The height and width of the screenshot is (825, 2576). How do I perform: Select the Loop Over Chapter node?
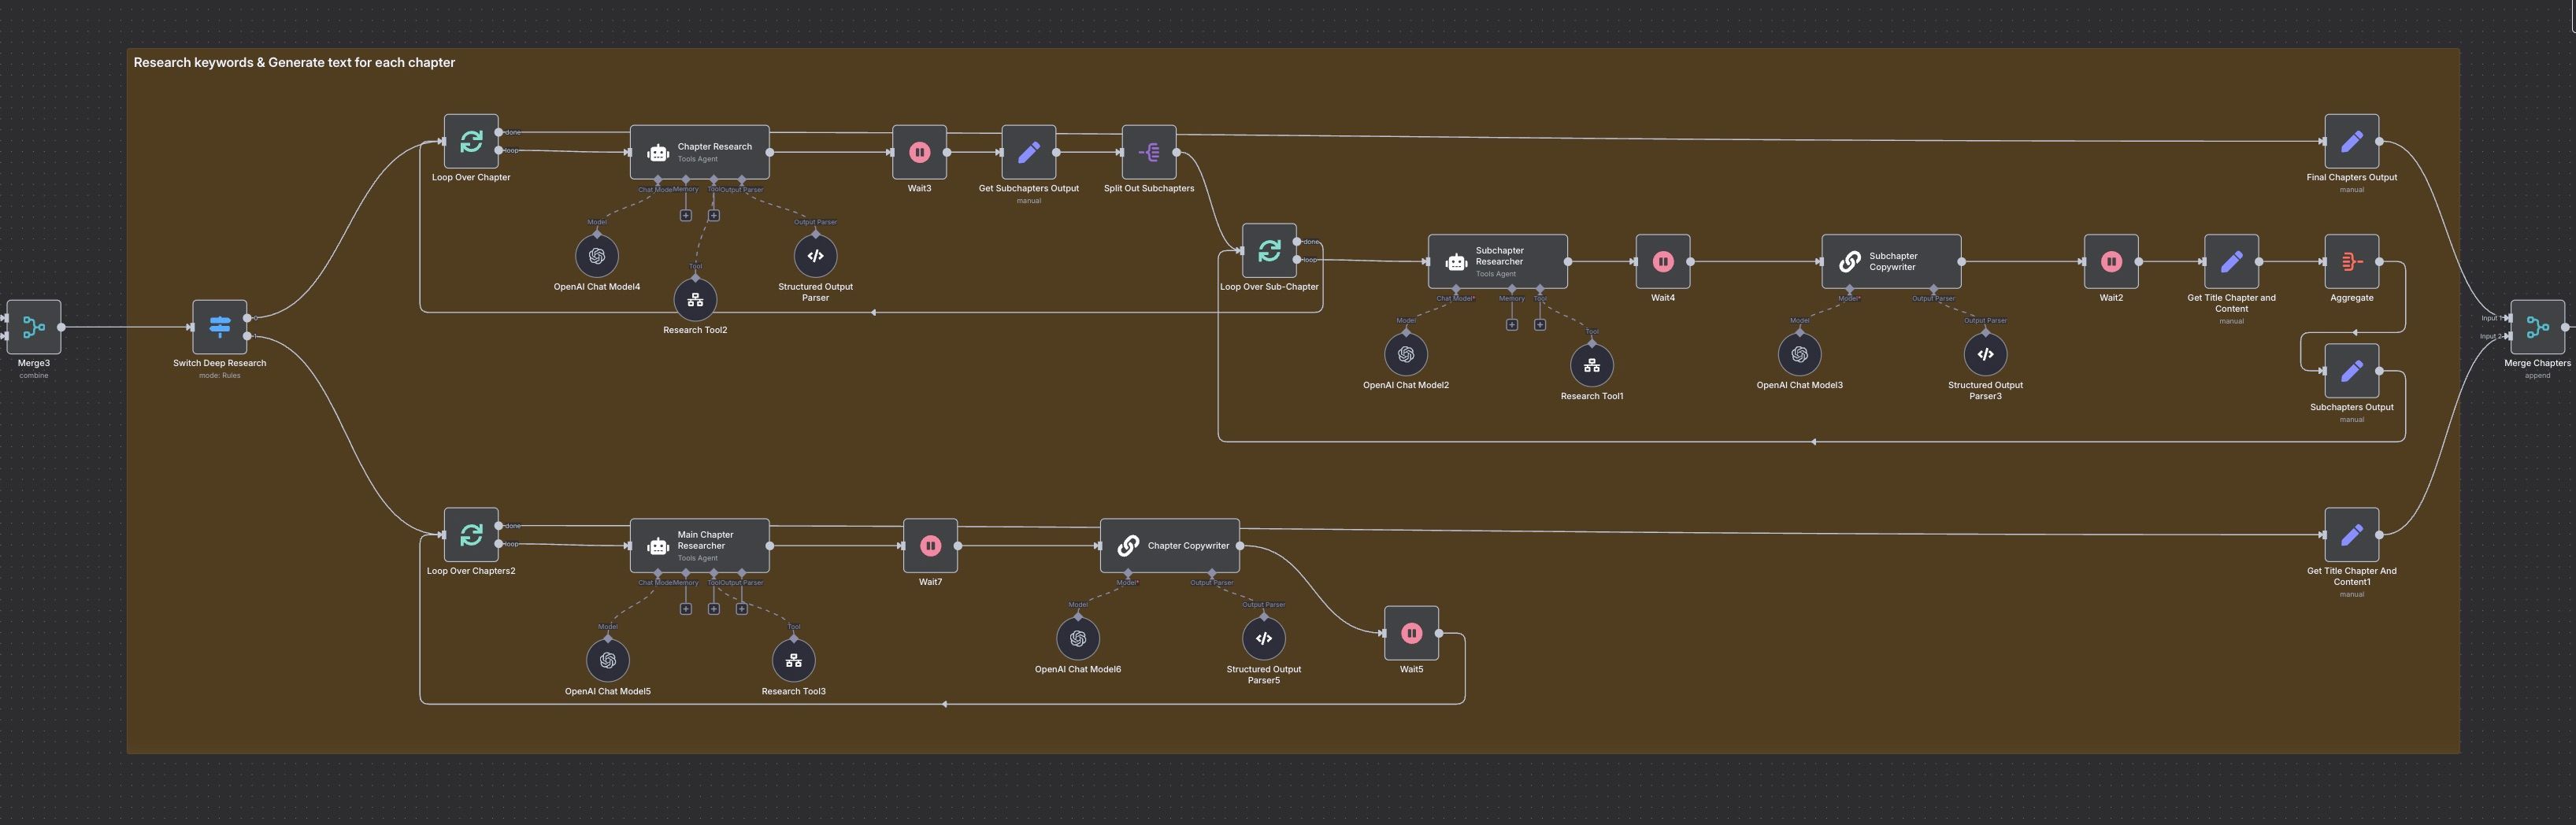(x=471, y=141)
